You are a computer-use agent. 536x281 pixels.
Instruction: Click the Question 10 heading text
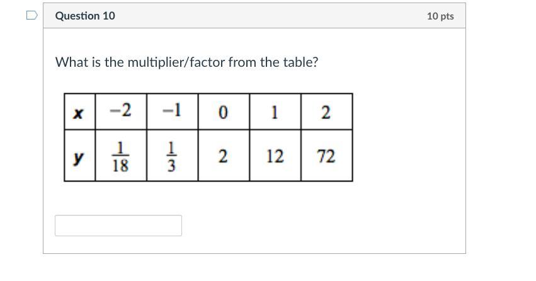[x=85, y=16]
